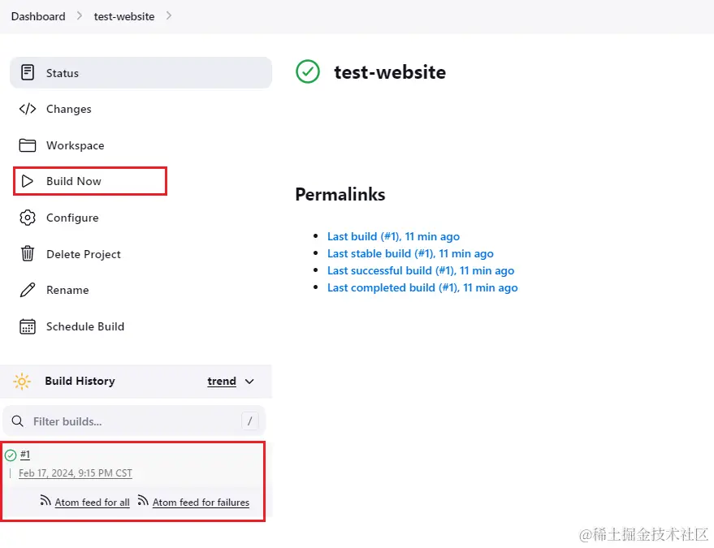Click the Delete Project trash icon

pos(28,254)
